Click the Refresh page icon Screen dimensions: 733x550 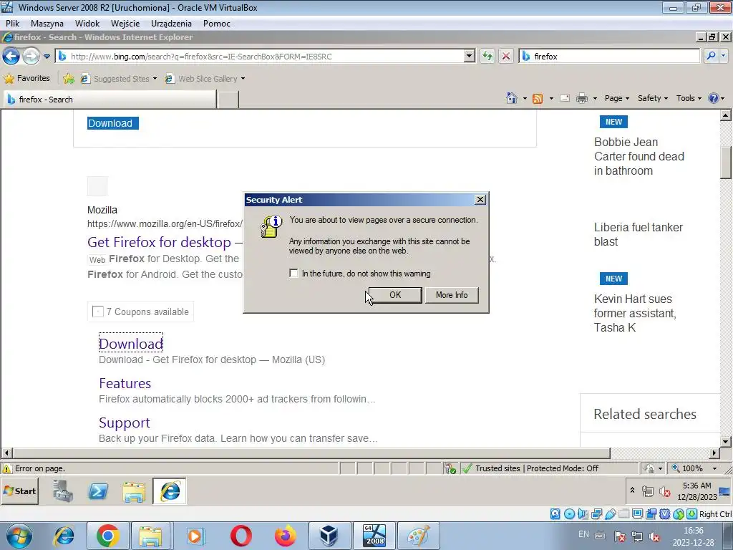coord(487,56)
